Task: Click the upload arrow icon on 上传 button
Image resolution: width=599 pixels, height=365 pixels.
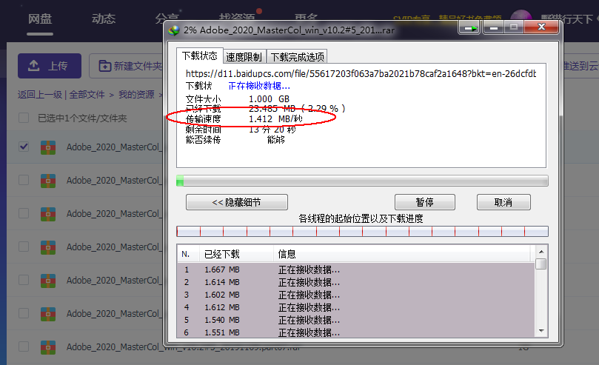Action: click(33, 65)
